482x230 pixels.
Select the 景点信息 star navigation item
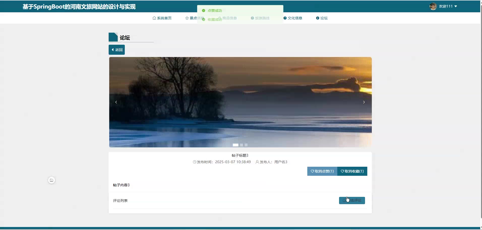coord(195,18)
